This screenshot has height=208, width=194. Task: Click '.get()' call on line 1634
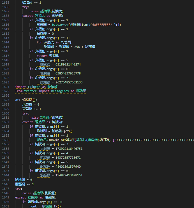coord(67,131)
